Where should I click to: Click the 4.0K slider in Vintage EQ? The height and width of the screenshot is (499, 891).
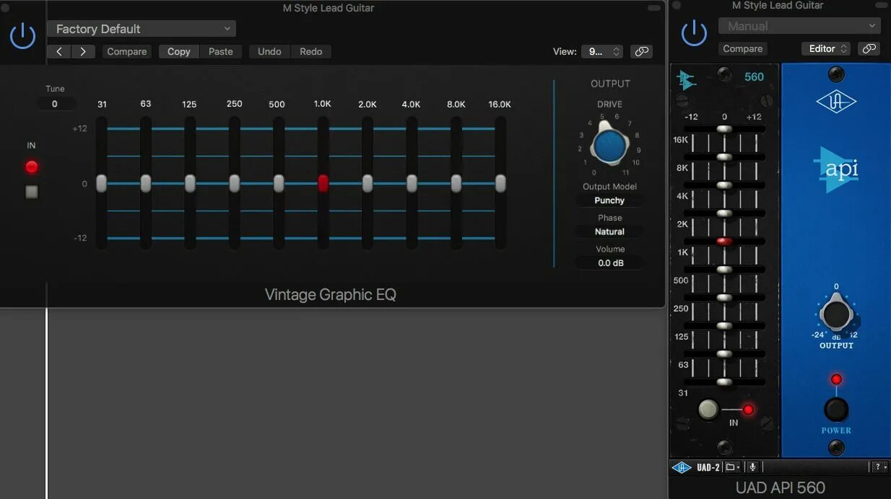click(412, 183)
